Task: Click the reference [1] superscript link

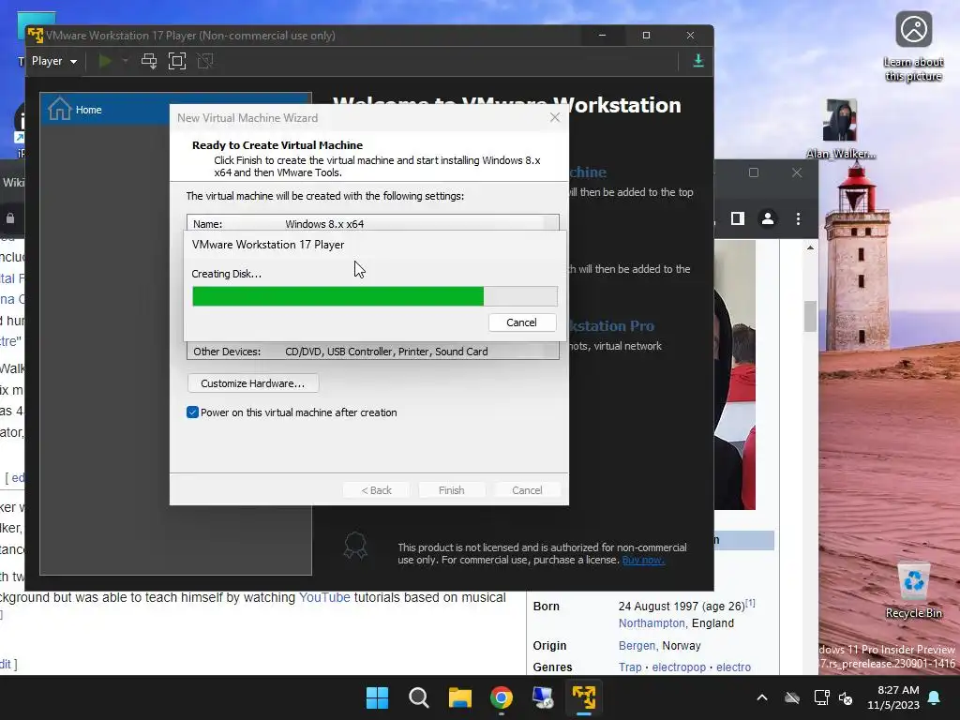Action: click(751, 603)
